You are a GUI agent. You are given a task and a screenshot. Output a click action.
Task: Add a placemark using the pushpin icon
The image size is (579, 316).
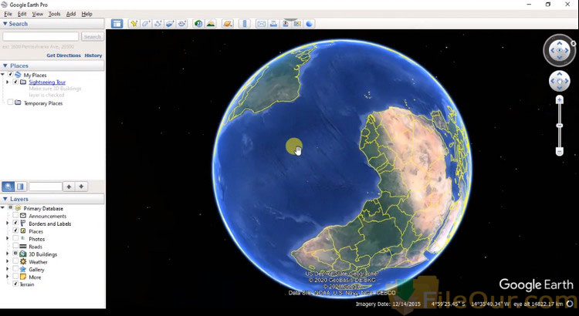coord(133,24)
